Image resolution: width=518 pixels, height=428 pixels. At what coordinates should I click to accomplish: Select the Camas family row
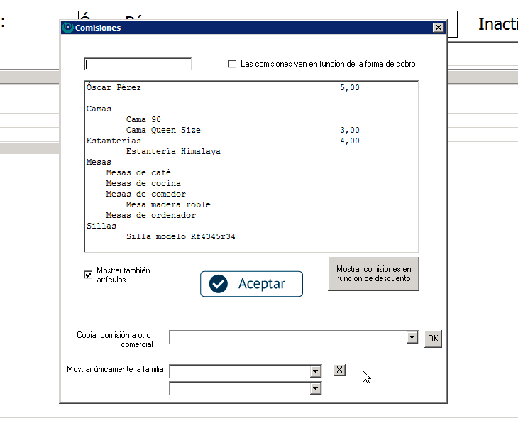(x=99, y=109)
